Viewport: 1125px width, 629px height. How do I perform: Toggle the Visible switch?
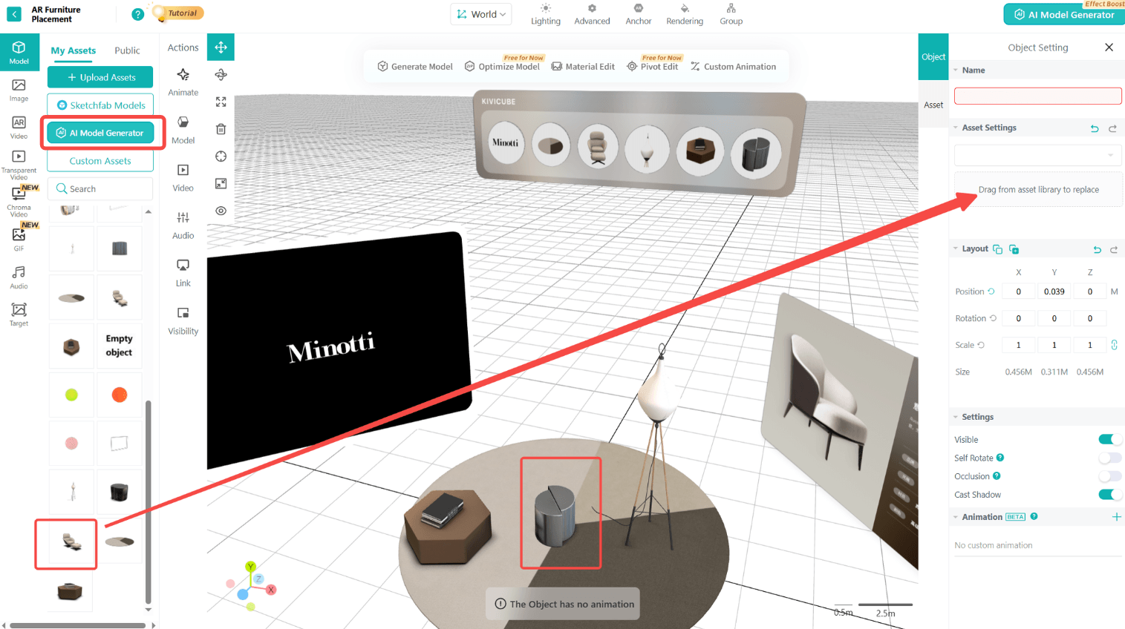coord(1109,439)
